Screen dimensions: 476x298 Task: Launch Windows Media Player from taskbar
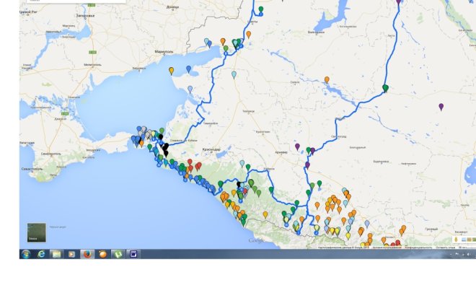click(71, 254)
